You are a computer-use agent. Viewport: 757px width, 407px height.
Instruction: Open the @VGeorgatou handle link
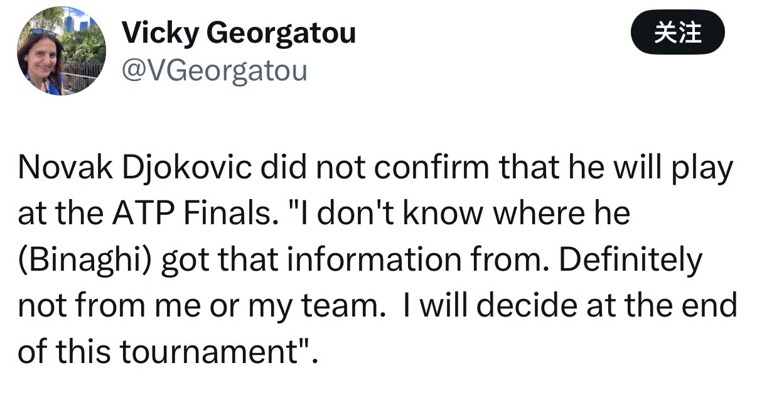[214, 71]
